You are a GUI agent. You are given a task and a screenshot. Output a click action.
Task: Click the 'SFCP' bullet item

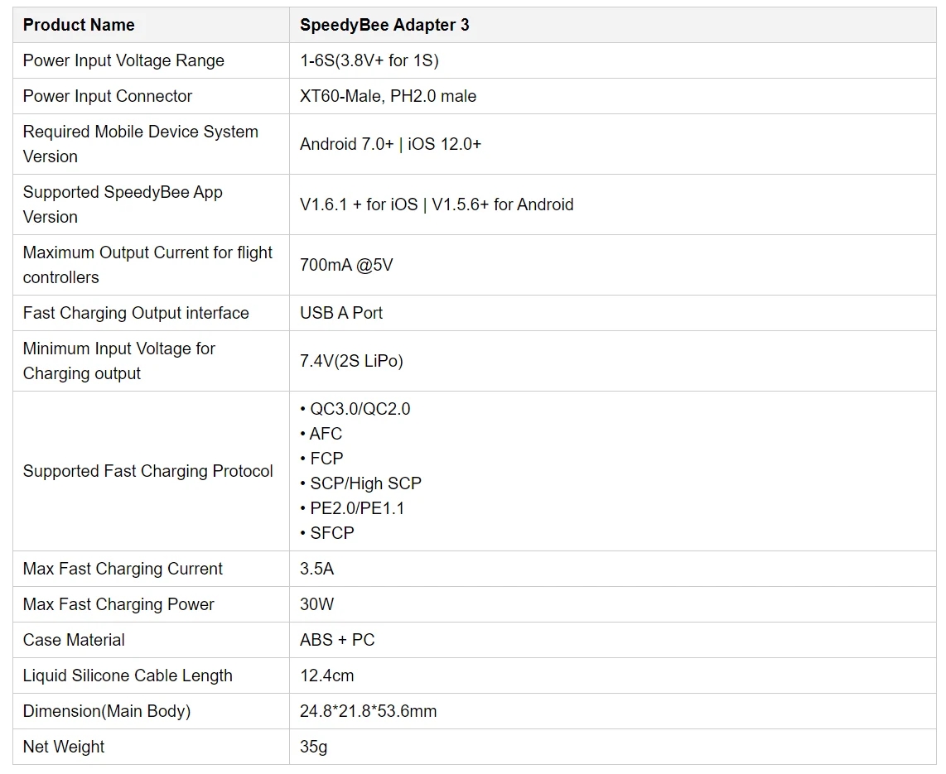331,533
